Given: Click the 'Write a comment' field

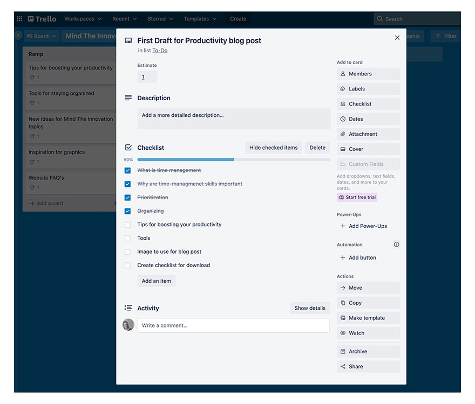Looking at the screenshot, I should tap(233, 325).
